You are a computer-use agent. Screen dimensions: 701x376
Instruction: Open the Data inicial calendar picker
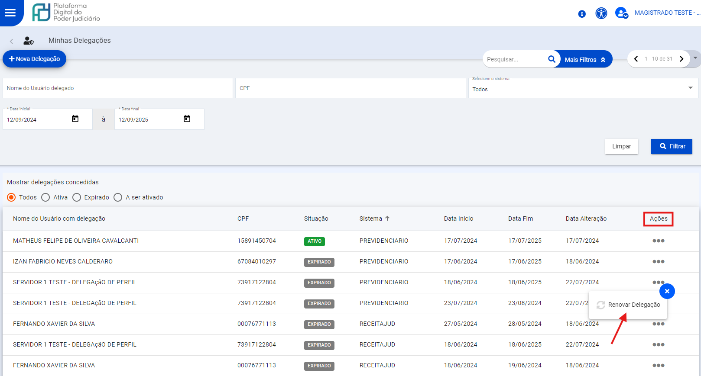click(75, 119)
